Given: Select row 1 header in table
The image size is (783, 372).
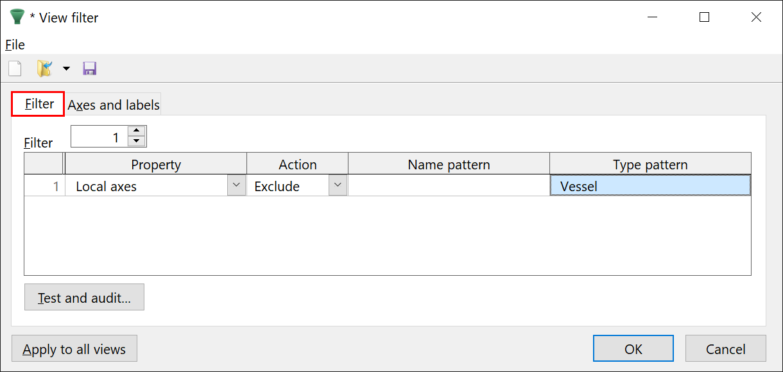Looking at the screenshot, I should click(44, 186).
